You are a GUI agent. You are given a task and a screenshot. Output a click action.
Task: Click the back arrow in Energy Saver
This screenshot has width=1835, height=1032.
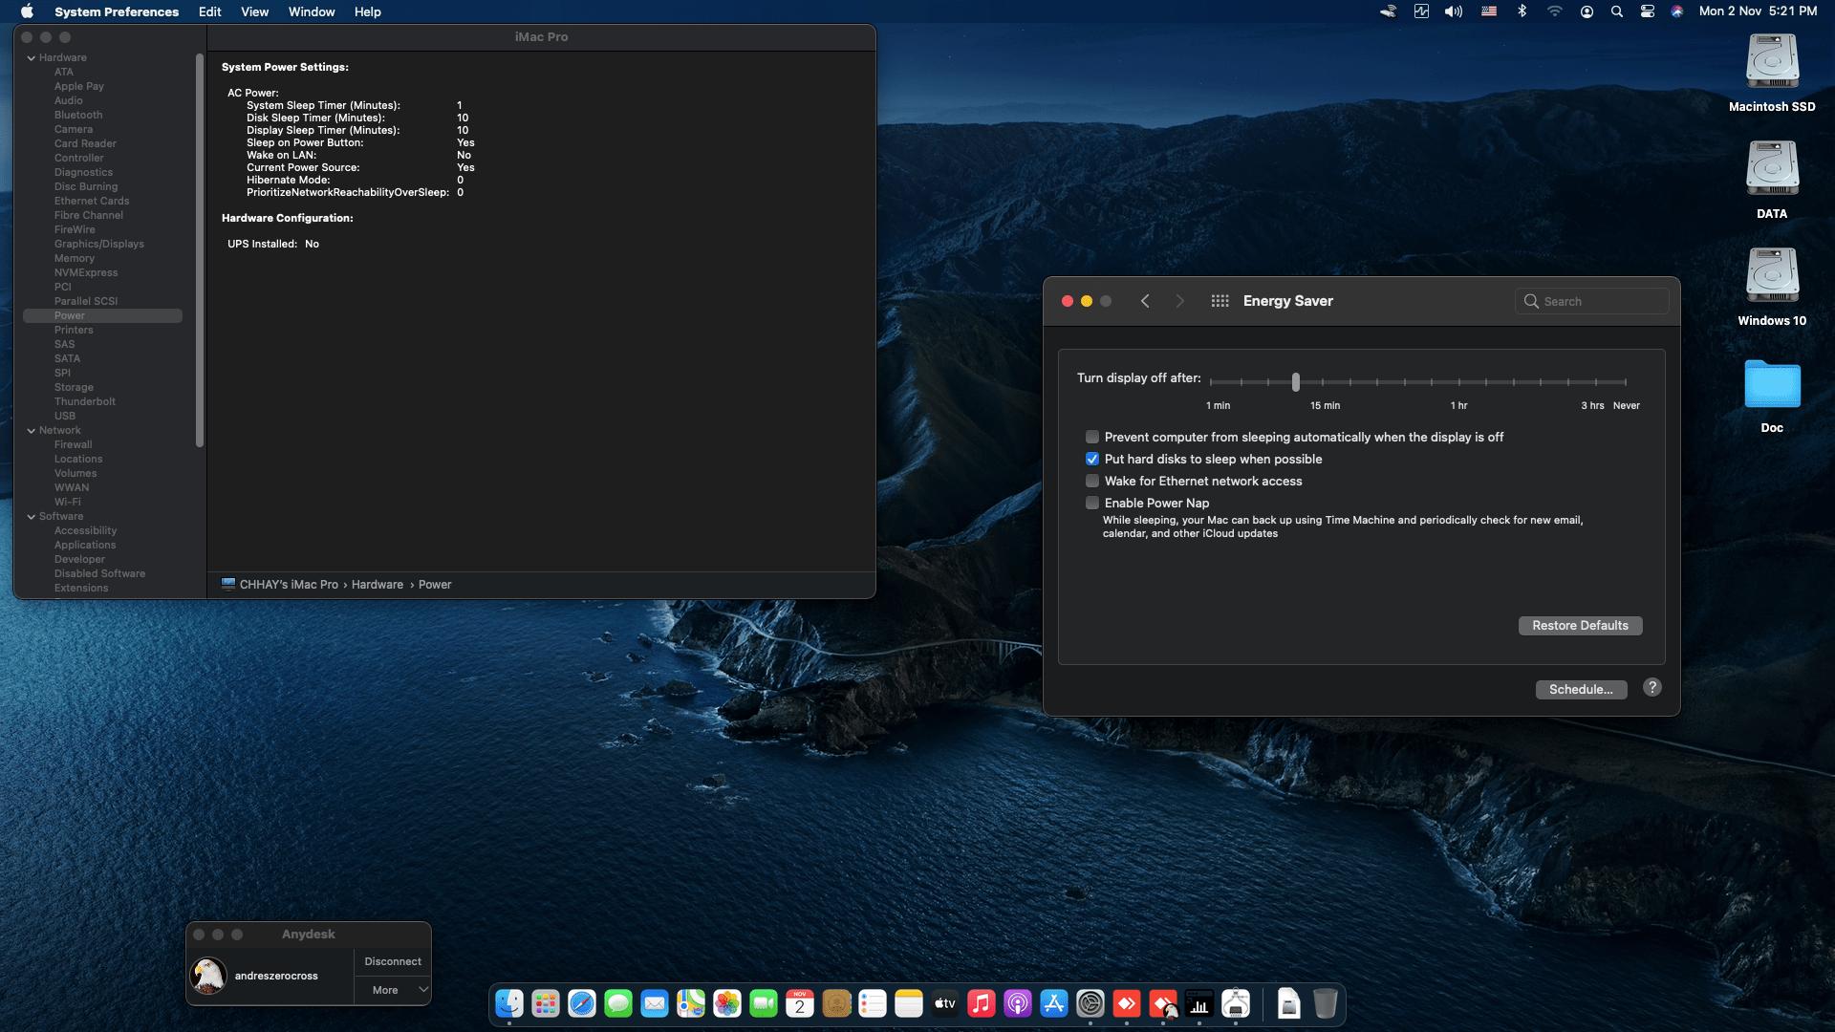click(x=1145, y=301)
